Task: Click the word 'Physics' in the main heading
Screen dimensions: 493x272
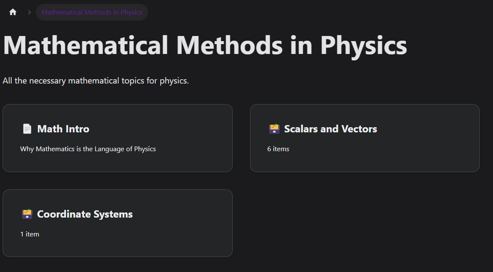Action: [x=364, y=45]
